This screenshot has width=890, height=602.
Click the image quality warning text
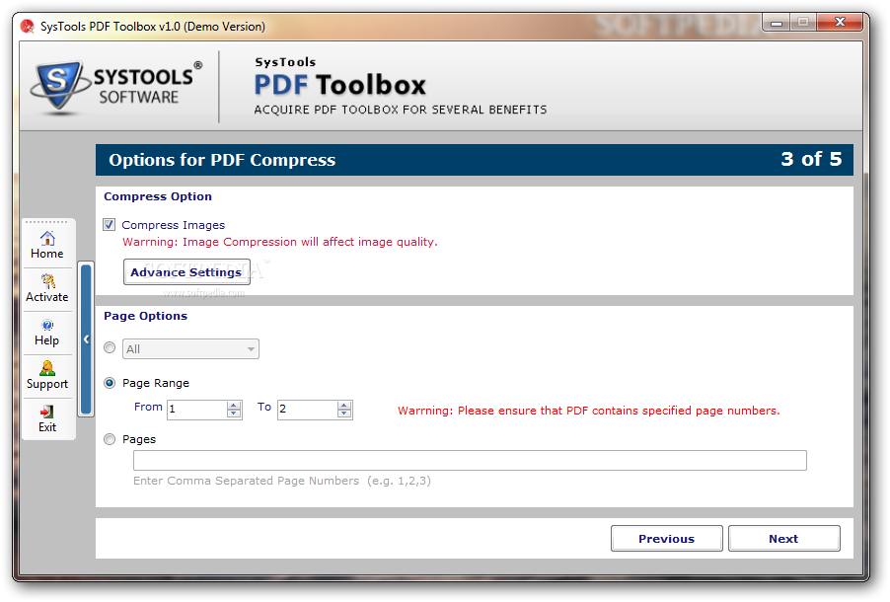coord(280,242)
